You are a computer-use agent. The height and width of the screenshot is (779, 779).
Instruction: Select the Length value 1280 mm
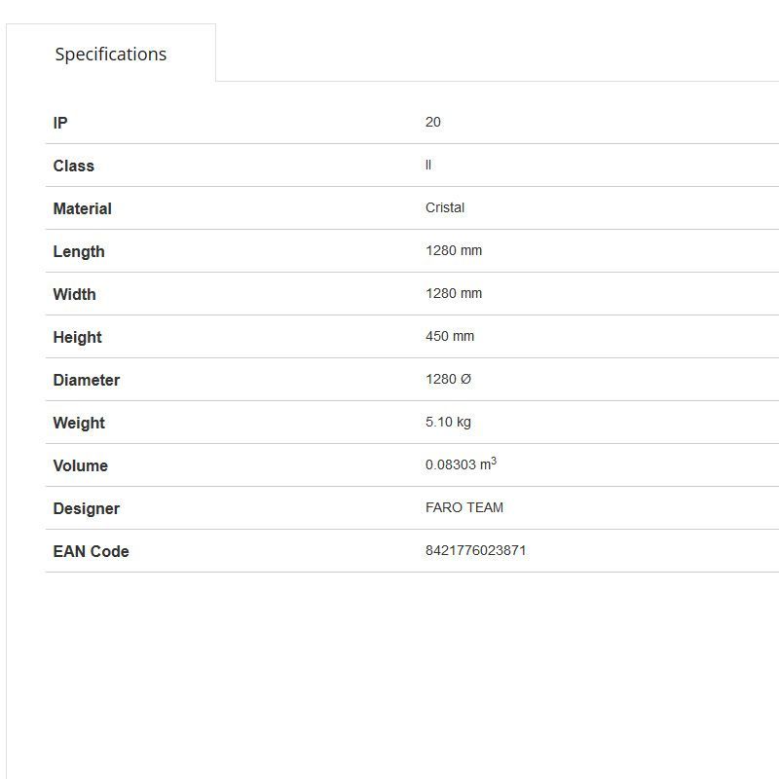pos(454,250)
